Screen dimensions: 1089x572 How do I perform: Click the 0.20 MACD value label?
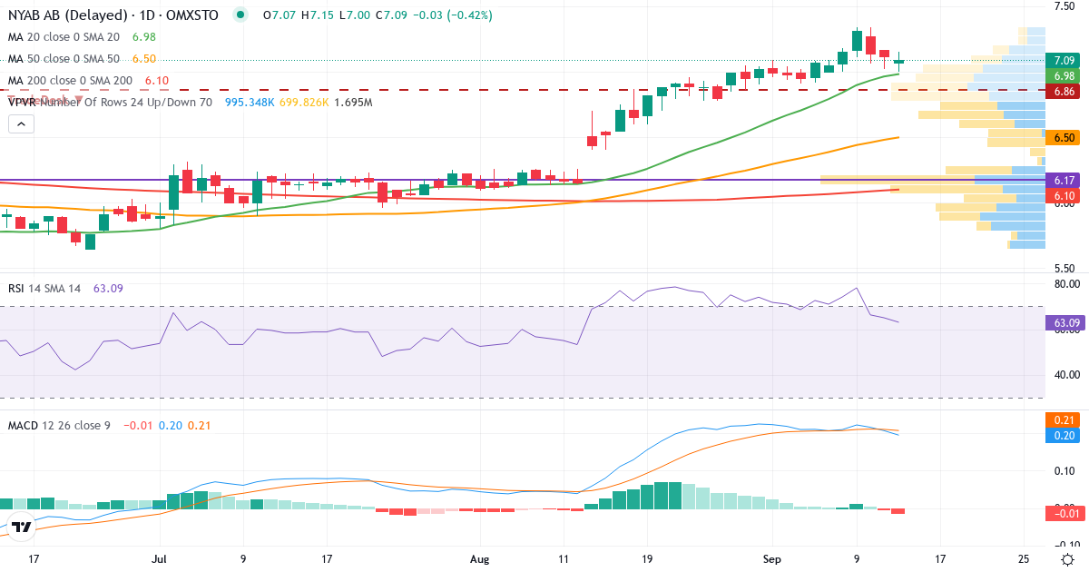1064,435
